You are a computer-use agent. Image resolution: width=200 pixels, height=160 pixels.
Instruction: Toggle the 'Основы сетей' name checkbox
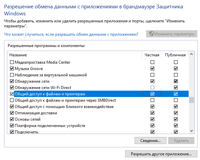[x=12, y=119]
